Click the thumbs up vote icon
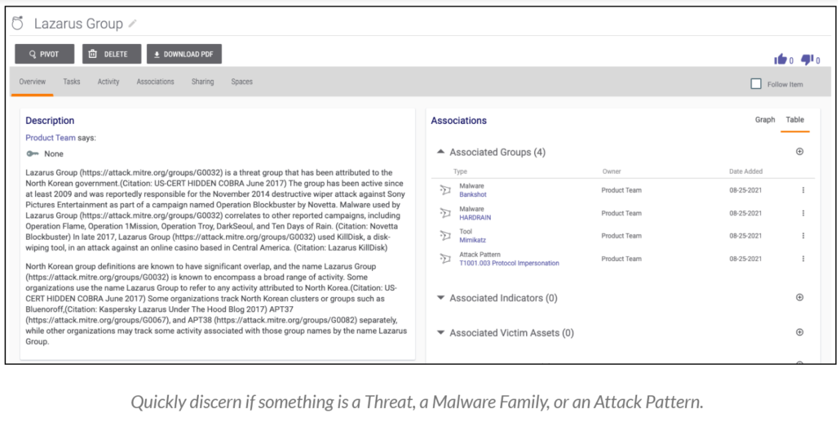The width and height of the screenshot is (840, 422). [x=780, y=60]
